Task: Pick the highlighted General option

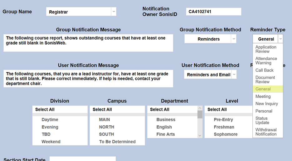Action: (268, 89)
